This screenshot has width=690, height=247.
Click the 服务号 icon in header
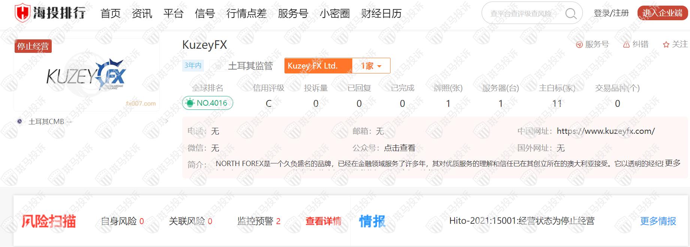579,45
